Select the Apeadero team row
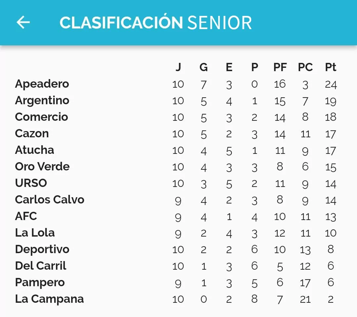 42,84
